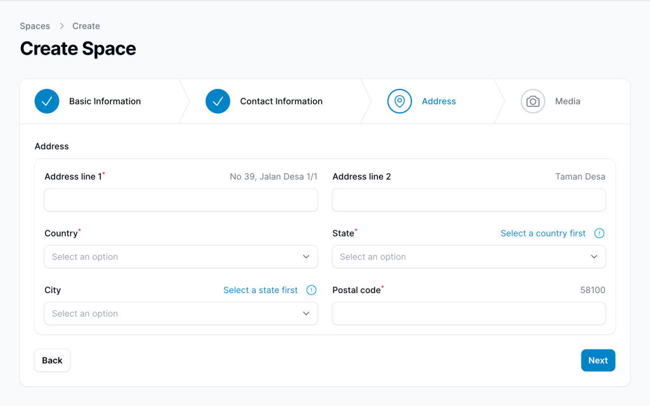This screenshot has height=406, width=650.
Task: Click the 'Address' section heading above the form
Action: pyautogui.click(x=51, y=147)
